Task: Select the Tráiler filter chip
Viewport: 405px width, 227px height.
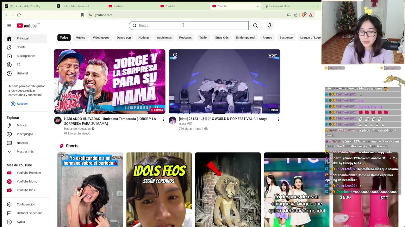Action: coord(203,38)
